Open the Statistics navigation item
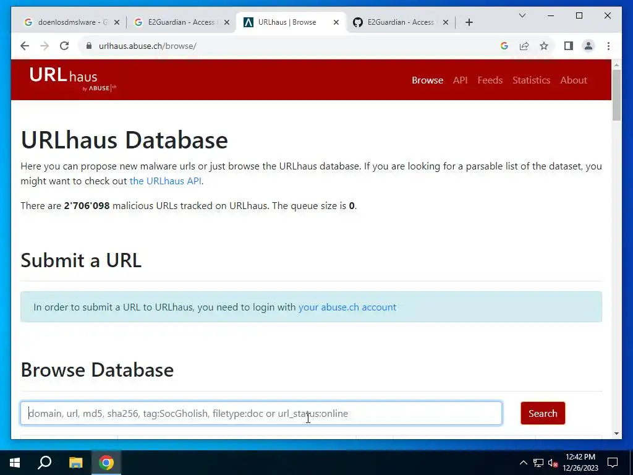Viewport: 633px width, 475px height. (531, 80)
